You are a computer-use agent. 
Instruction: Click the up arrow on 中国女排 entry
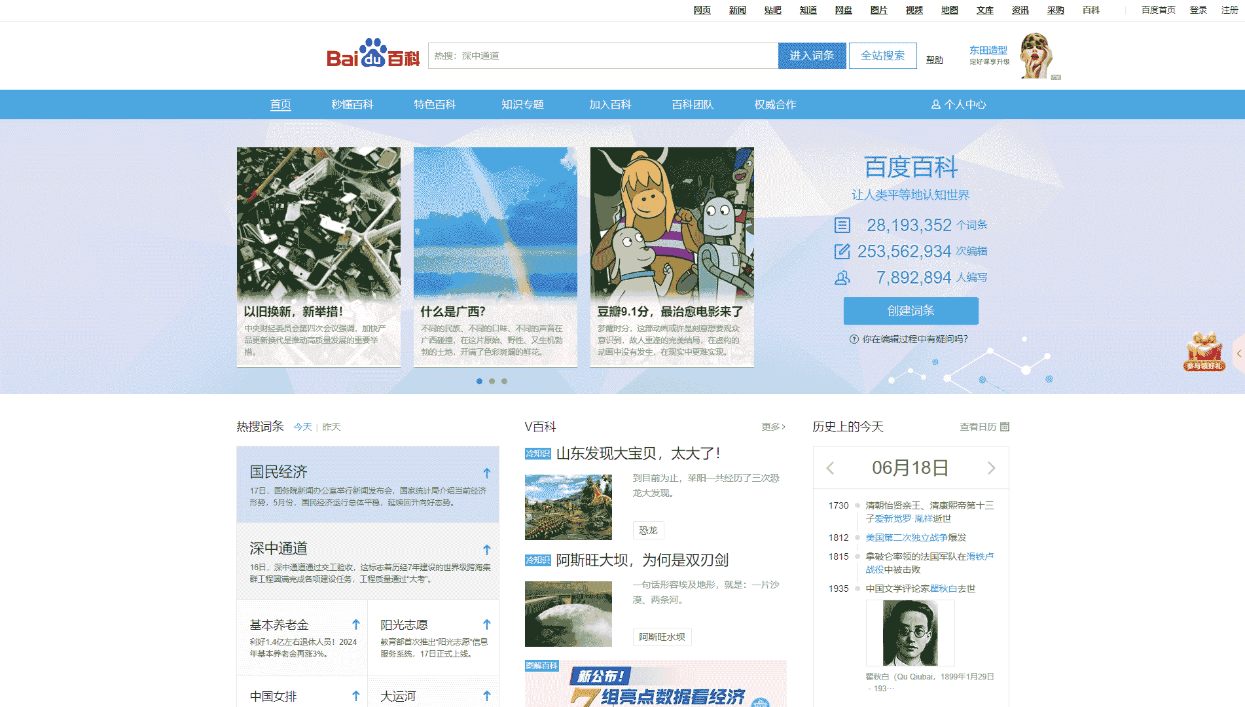[355, 696]
